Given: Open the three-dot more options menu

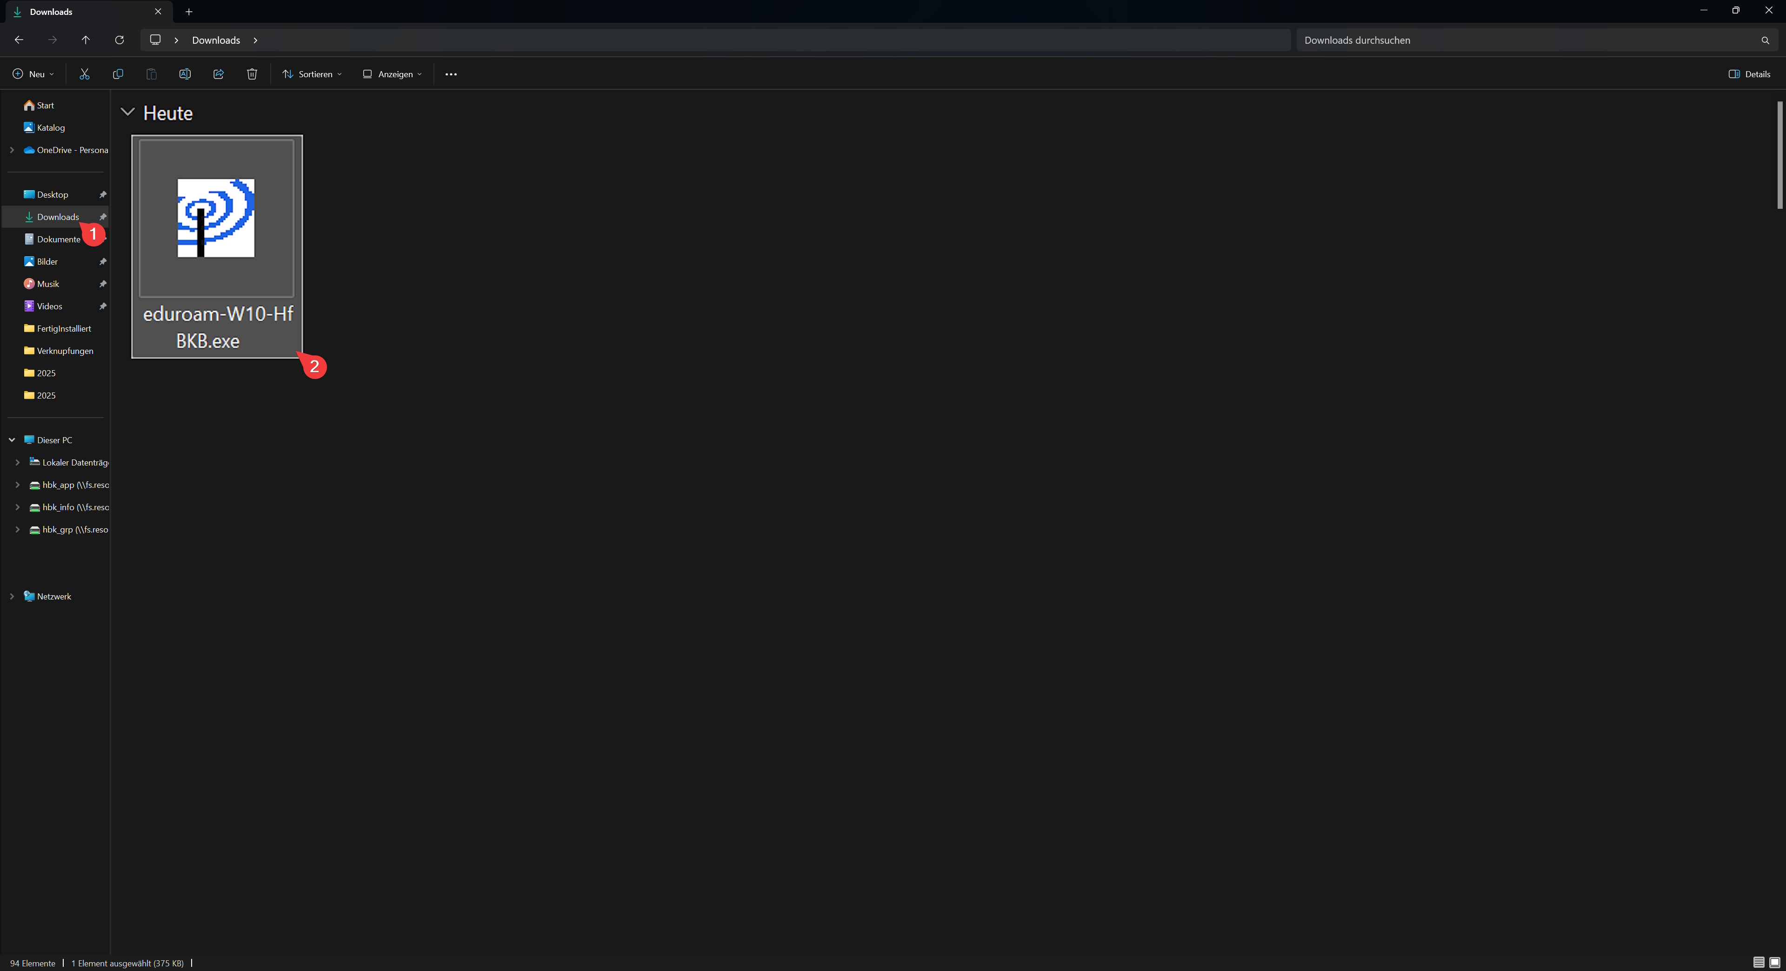Looking at the screenshot, I should pyautogui.click(x=451, y=74).
